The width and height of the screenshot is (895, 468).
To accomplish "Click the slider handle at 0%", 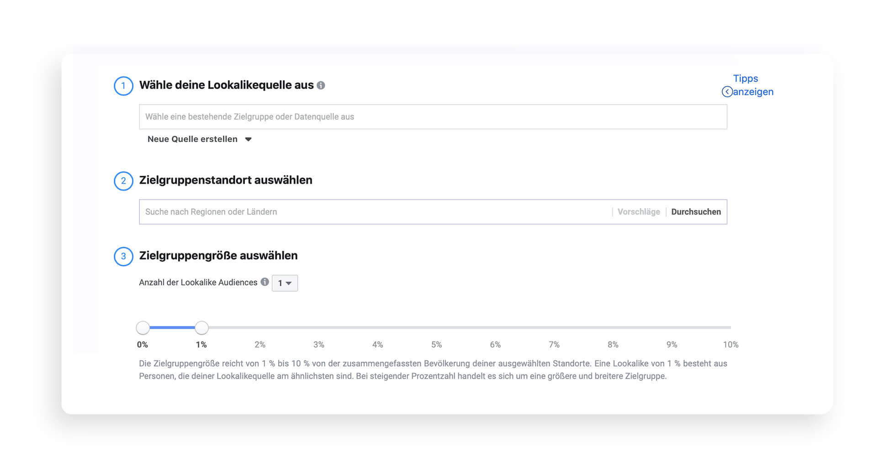I will coord(143,327).
